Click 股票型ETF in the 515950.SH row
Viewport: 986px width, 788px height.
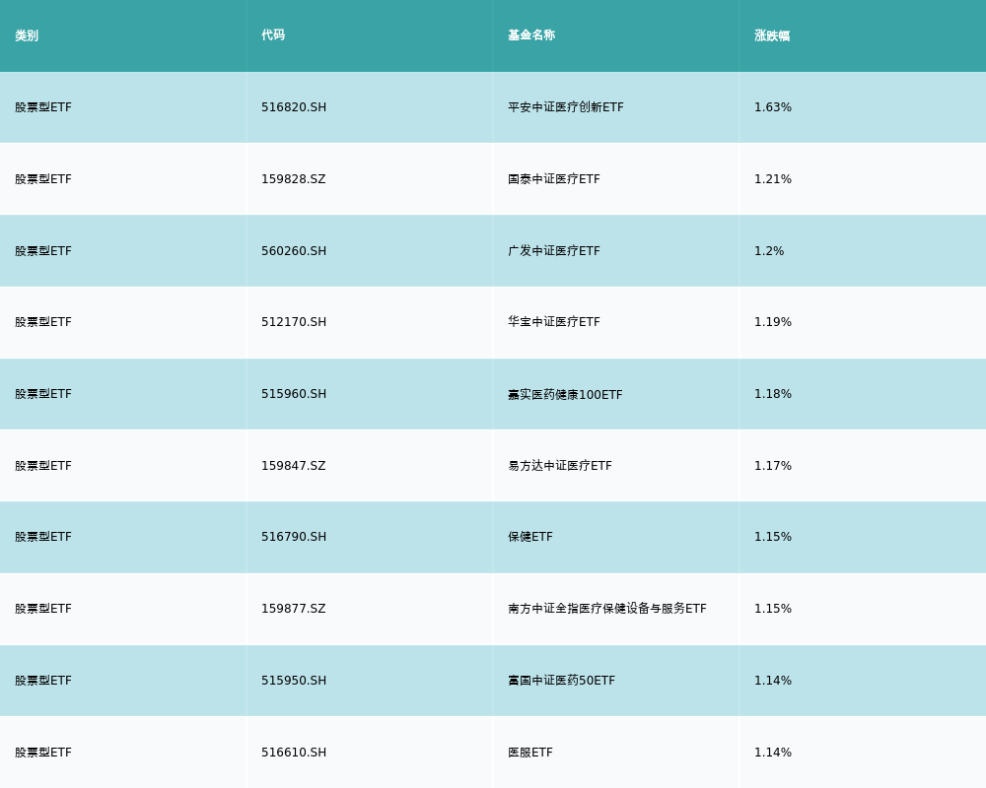tap(43, 682)
